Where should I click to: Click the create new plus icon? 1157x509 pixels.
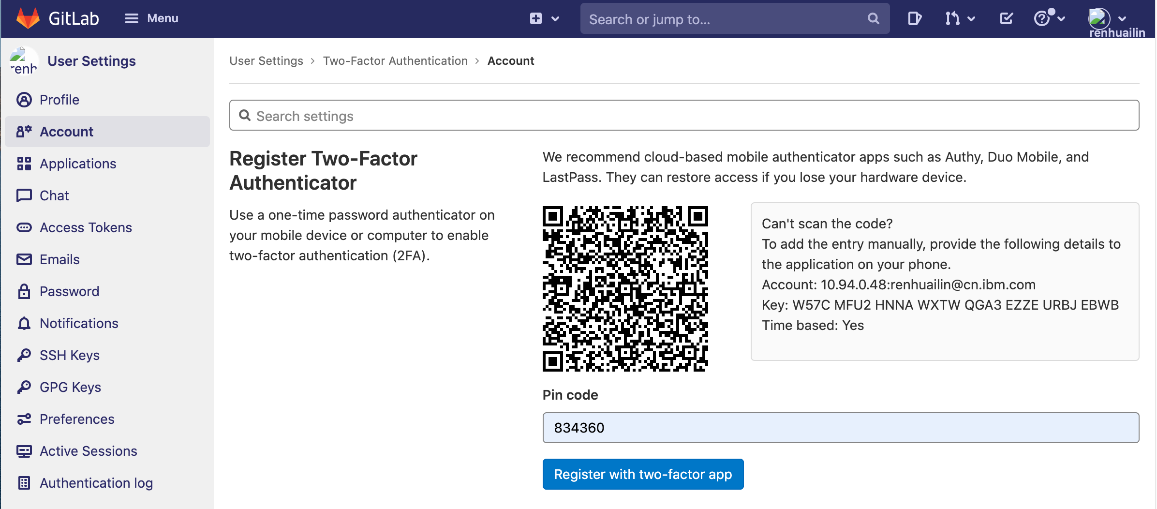point(536,18)
